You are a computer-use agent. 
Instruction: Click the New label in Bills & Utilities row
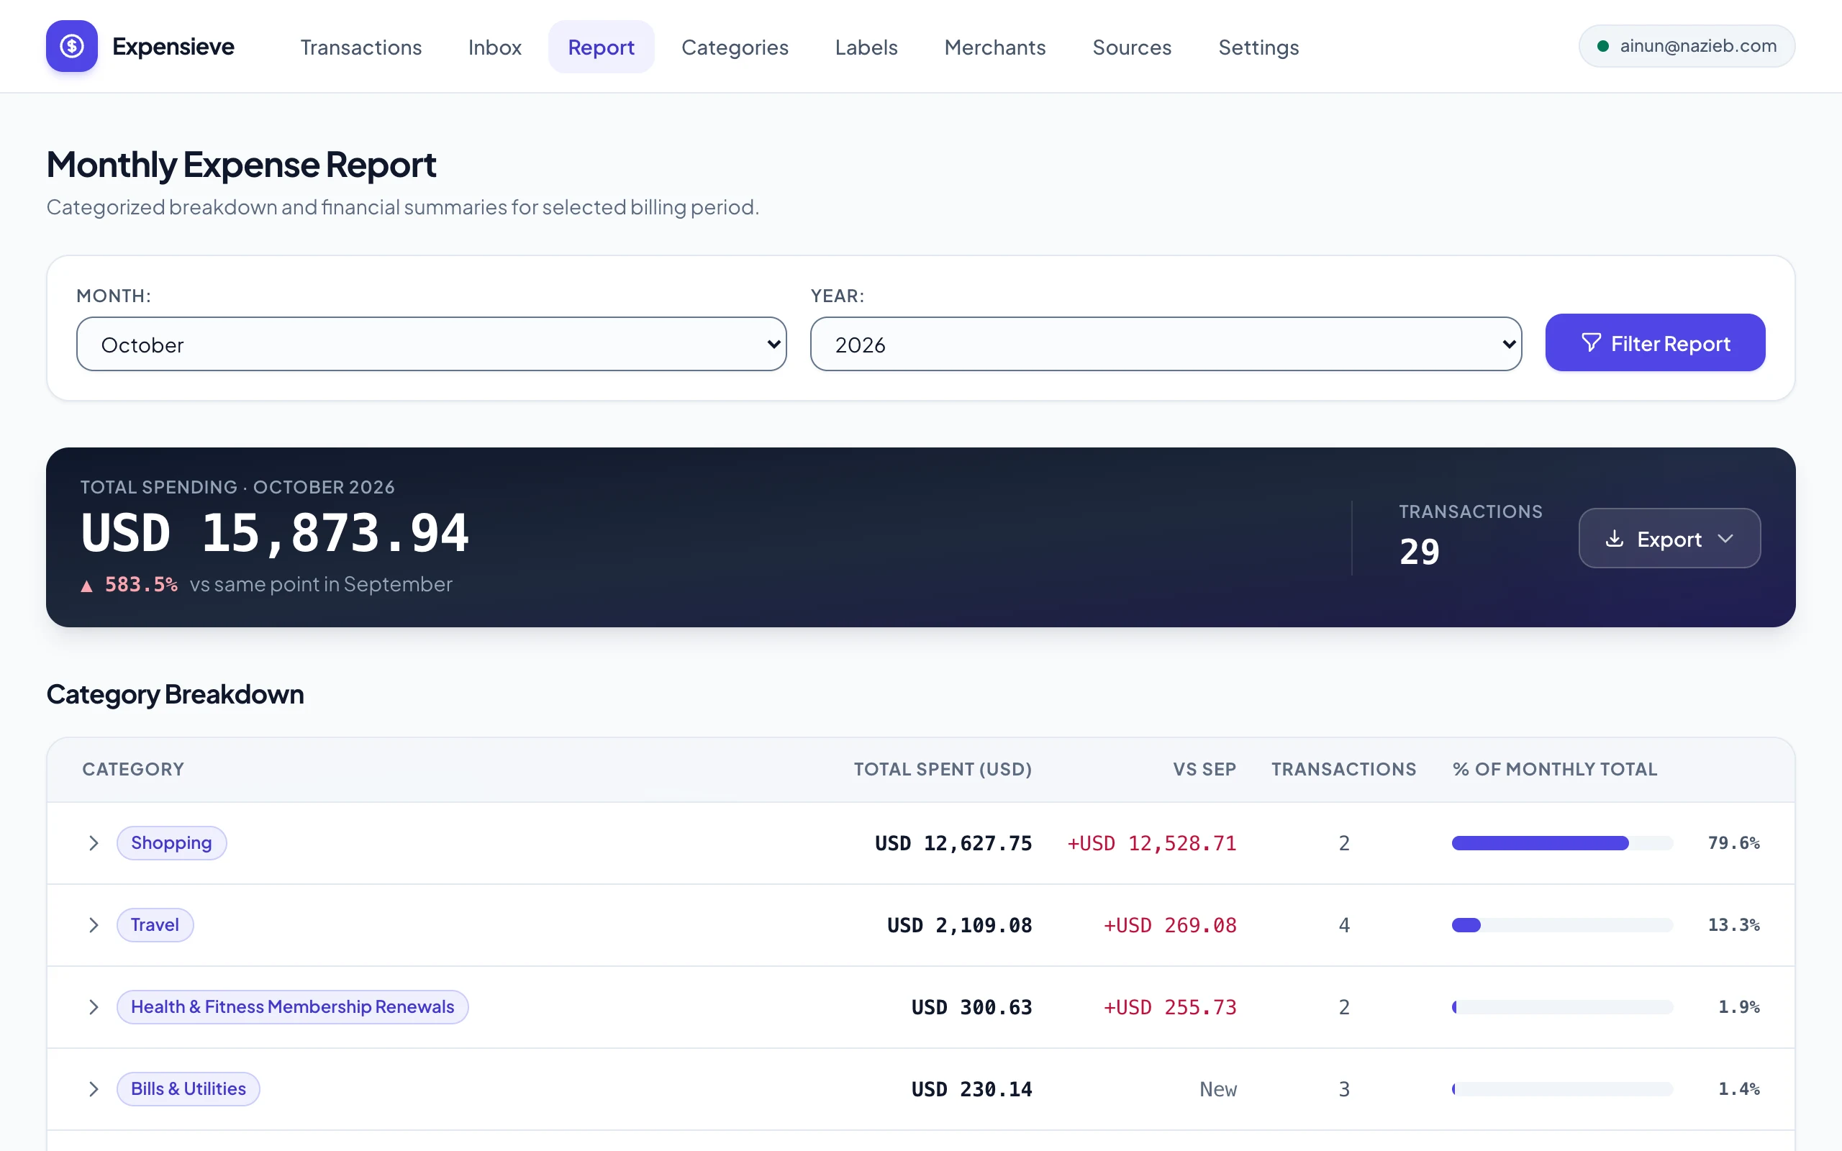click(1218, 1089)
